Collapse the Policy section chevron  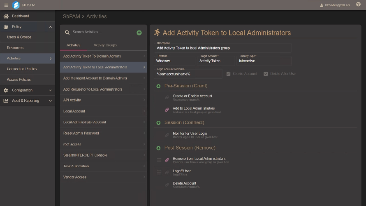pyautogui.click(x=51, y=27)
